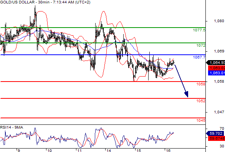This screenshot has width=225, height=152.
Task: Click the 1,058 price axis label
Action: [x=219, y=82]
